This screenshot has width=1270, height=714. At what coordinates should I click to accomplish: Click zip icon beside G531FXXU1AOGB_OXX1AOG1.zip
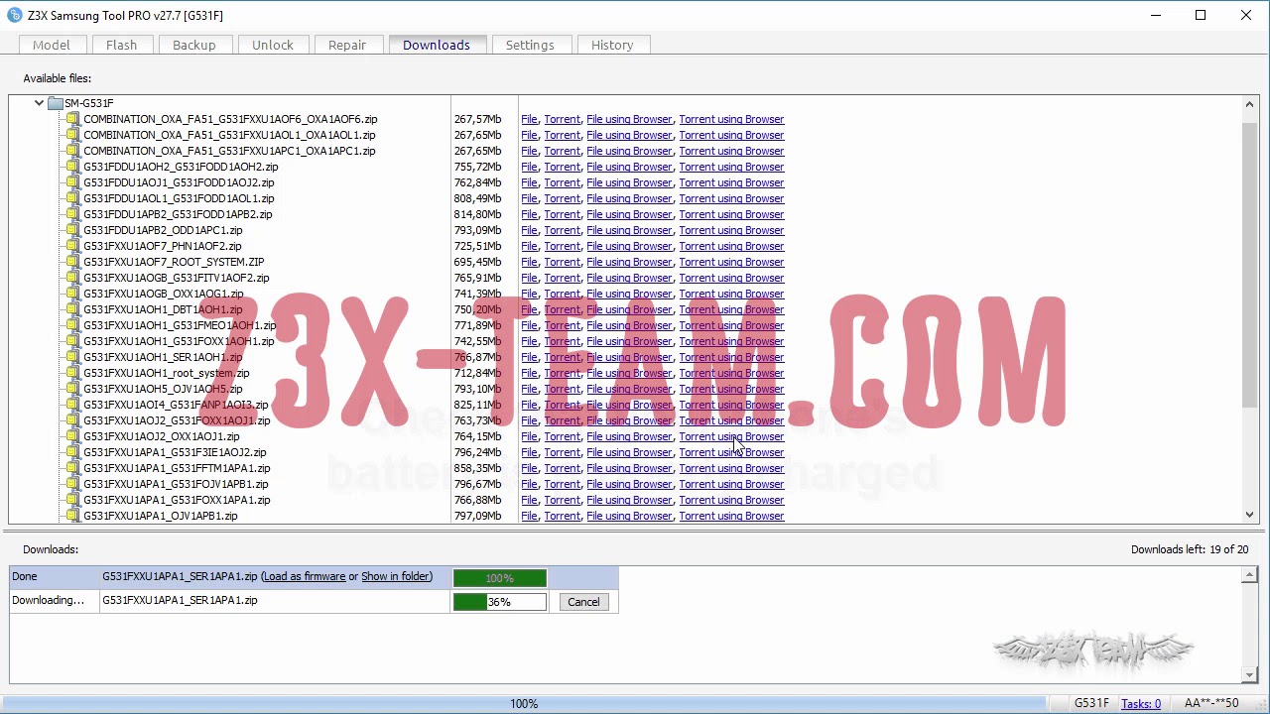pos(72,294)
